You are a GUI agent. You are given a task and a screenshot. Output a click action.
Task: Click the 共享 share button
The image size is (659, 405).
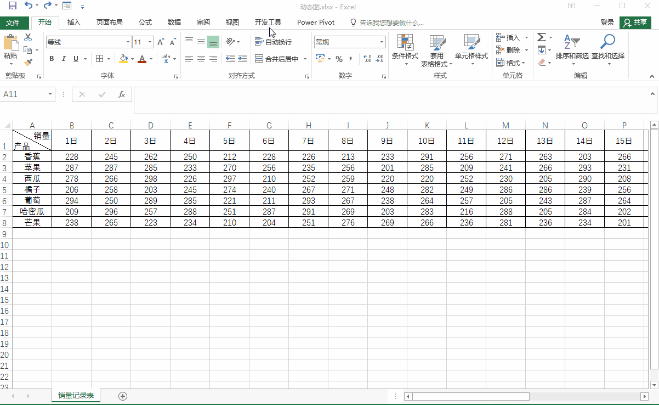tap(635, 22)
